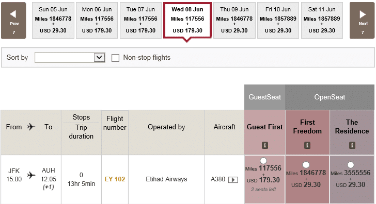Enable Non-stop flights checkbox
This screenshot has height=204, width=376.
(x=115, y=58)
